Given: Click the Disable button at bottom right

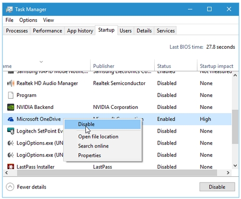Looking at the screenshot, I should (217, 187).
